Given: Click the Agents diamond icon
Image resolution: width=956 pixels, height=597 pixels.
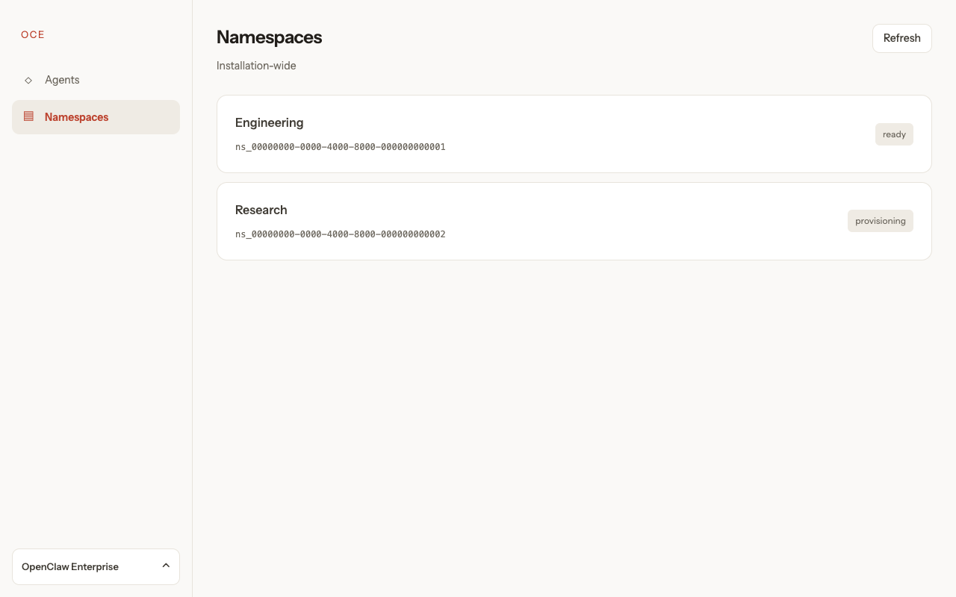Looking at the screenshot, I should pyautogui.click(x=28, y=80).
